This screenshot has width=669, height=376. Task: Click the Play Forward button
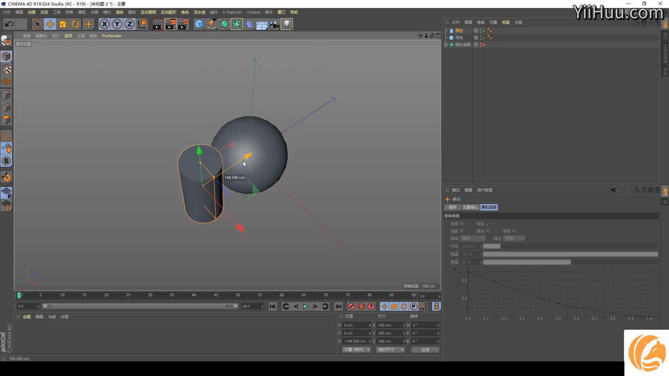point(305,306)
